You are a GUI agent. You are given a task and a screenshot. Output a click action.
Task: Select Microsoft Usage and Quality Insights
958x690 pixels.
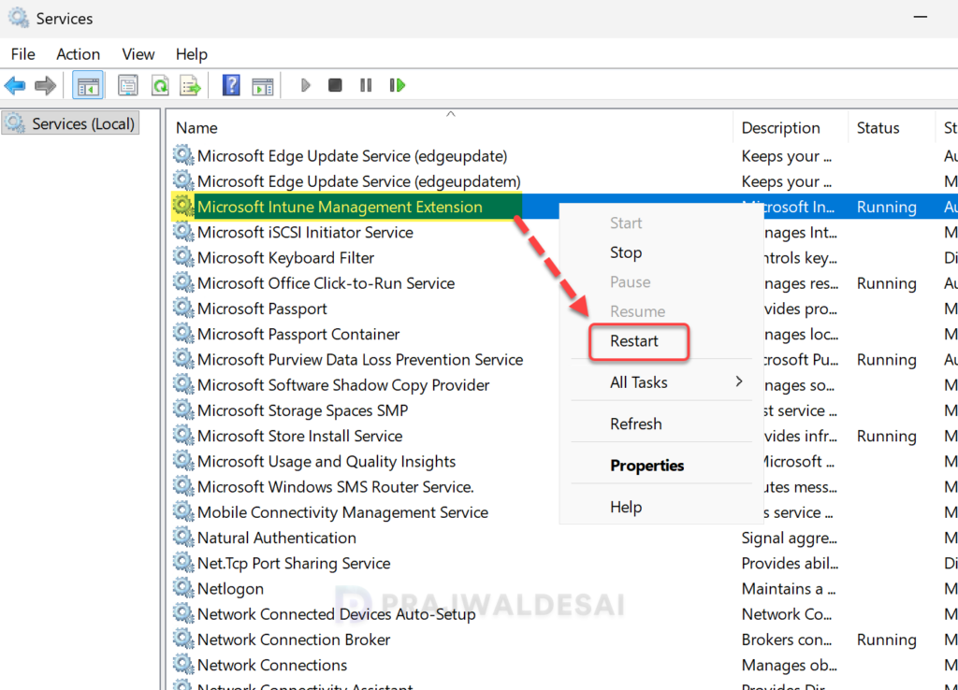click(327, 461)
